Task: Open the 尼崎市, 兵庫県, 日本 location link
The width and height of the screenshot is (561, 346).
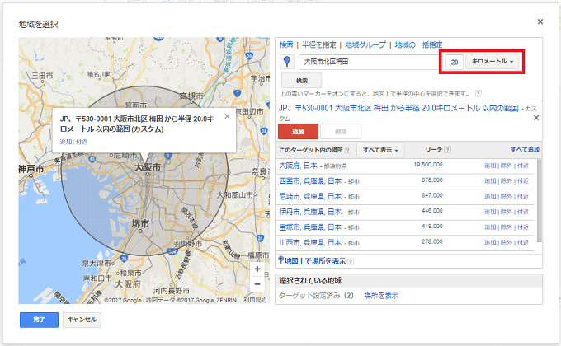Action: [310, 197]
